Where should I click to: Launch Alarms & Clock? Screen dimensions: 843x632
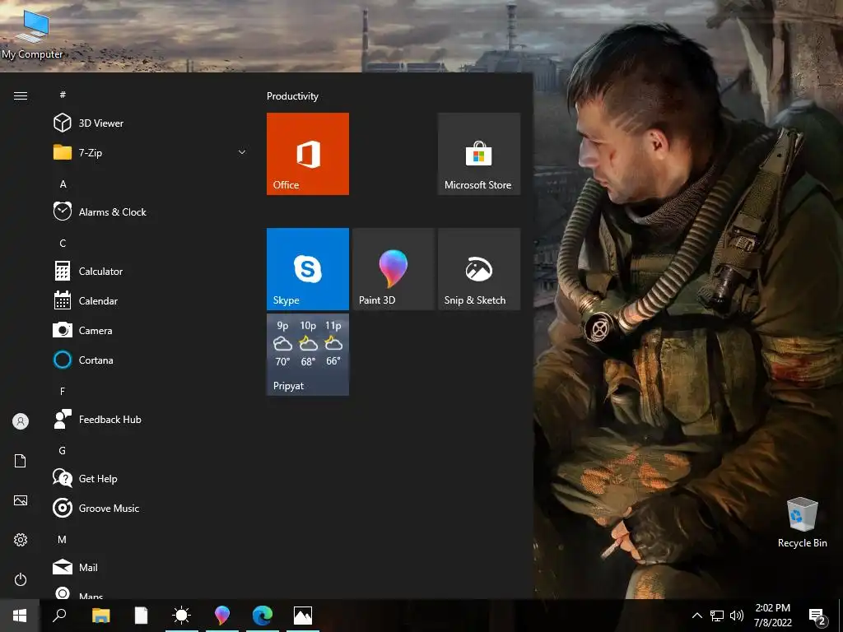[149, 211]
